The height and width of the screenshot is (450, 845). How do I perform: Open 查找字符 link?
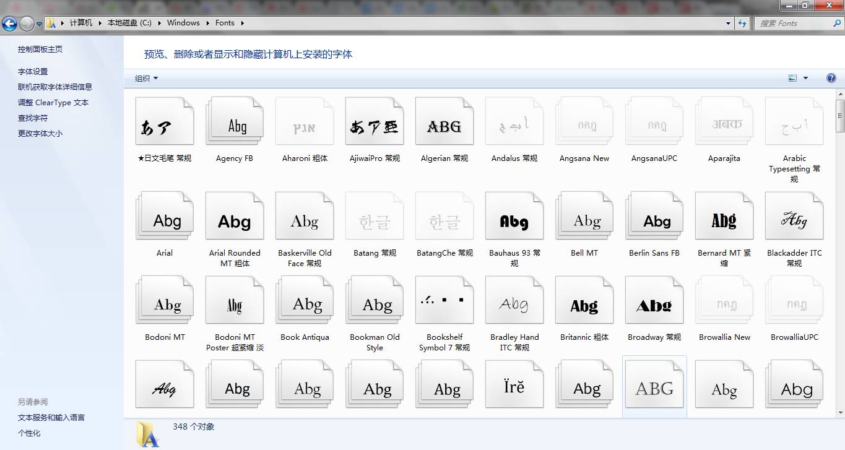click(33, 118)
